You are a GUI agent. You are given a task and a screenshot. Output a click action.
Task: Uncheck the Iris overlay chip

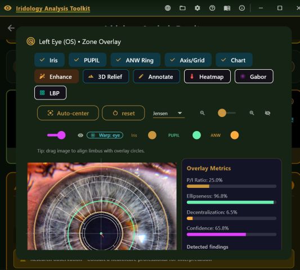50,60
